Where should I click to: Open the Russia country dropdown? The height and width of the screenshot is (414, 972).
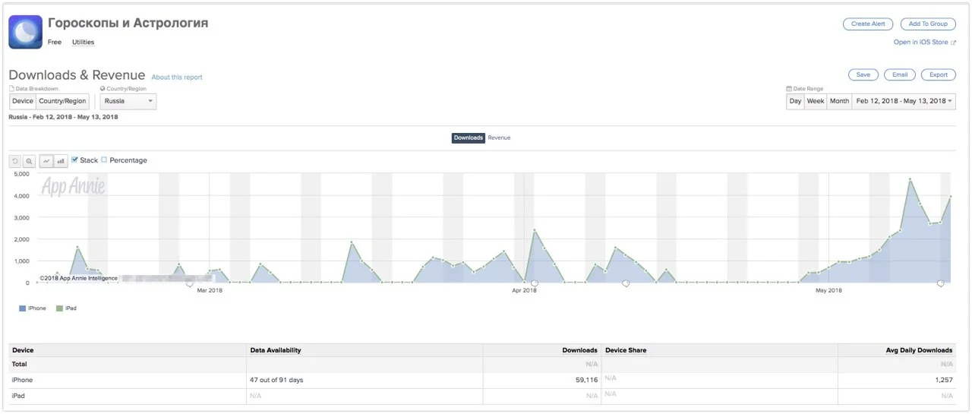[128, 101]
